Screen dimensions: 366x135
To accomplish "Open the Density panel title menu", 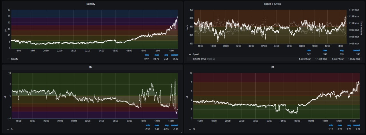I will (91, 4).
